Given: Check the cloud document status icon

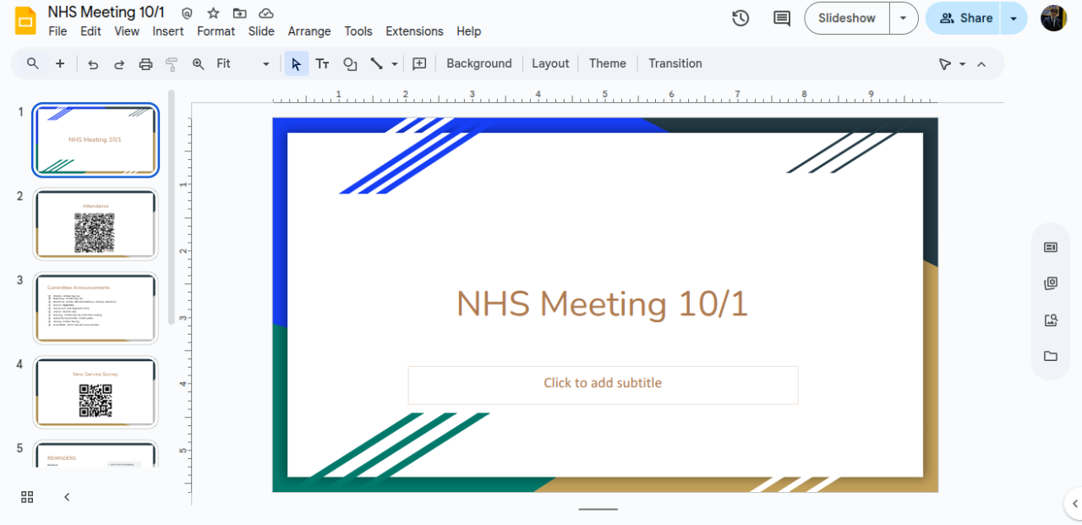Looking at the screenshot, I should point(266,13).
